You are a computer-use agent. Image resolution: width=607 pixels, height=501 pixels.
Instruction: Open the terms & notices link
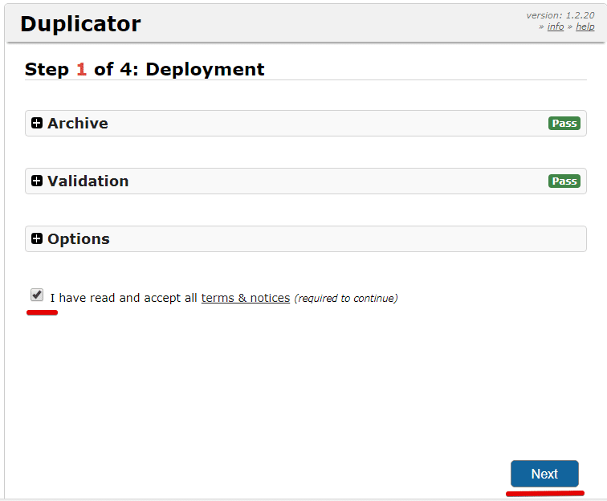click(x=246, y=298)
